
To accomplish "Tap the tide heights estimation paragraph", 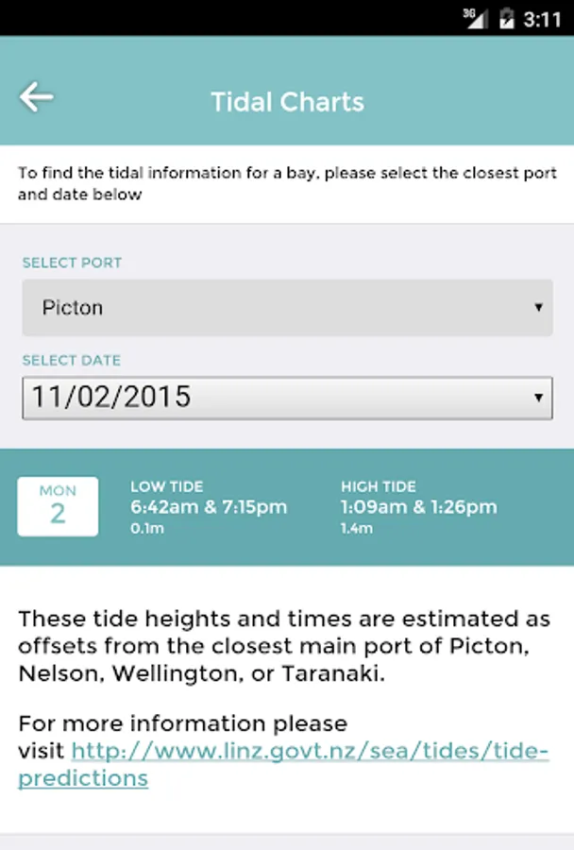I will [x=284, y=646].
